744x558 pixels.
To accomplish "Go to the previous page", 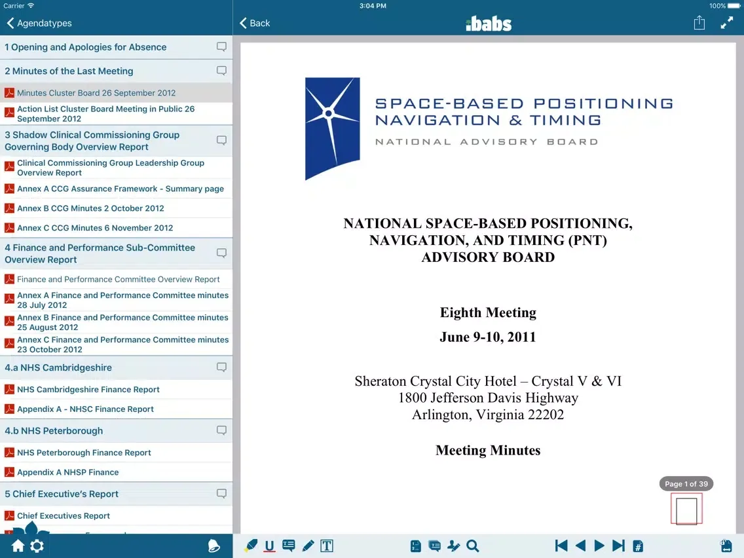I will coord(580,546).
